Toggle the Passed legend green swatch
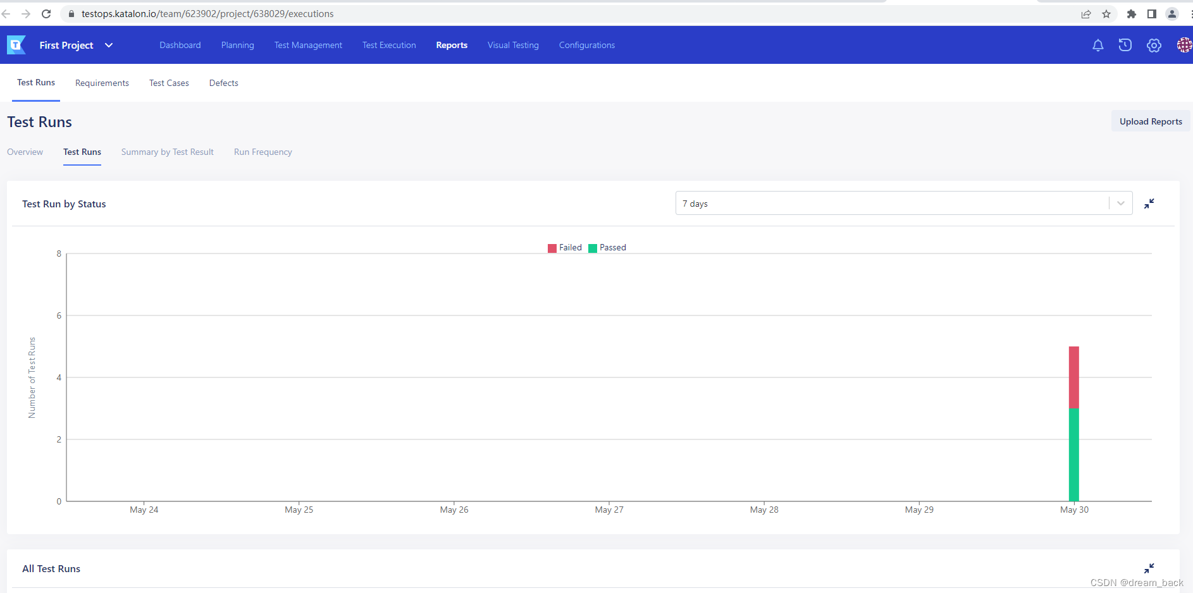Image resolution: width=1193 pixels, height=593 pixels. coord(593,248)
